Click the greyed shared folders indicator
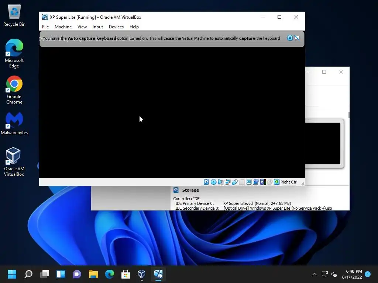 pos(241,182)
